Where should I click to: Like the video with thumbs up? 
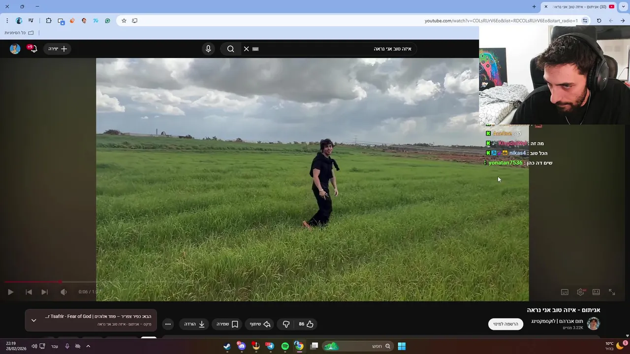[306, 324]
